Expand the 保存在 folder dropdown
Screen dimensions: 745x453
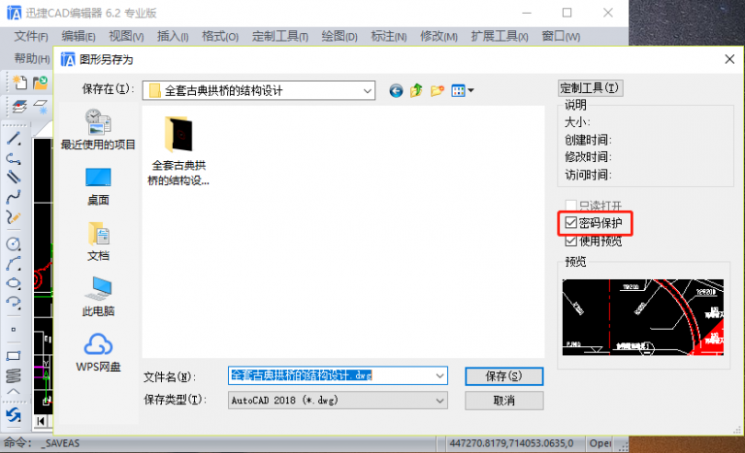(x=367, y=90)
